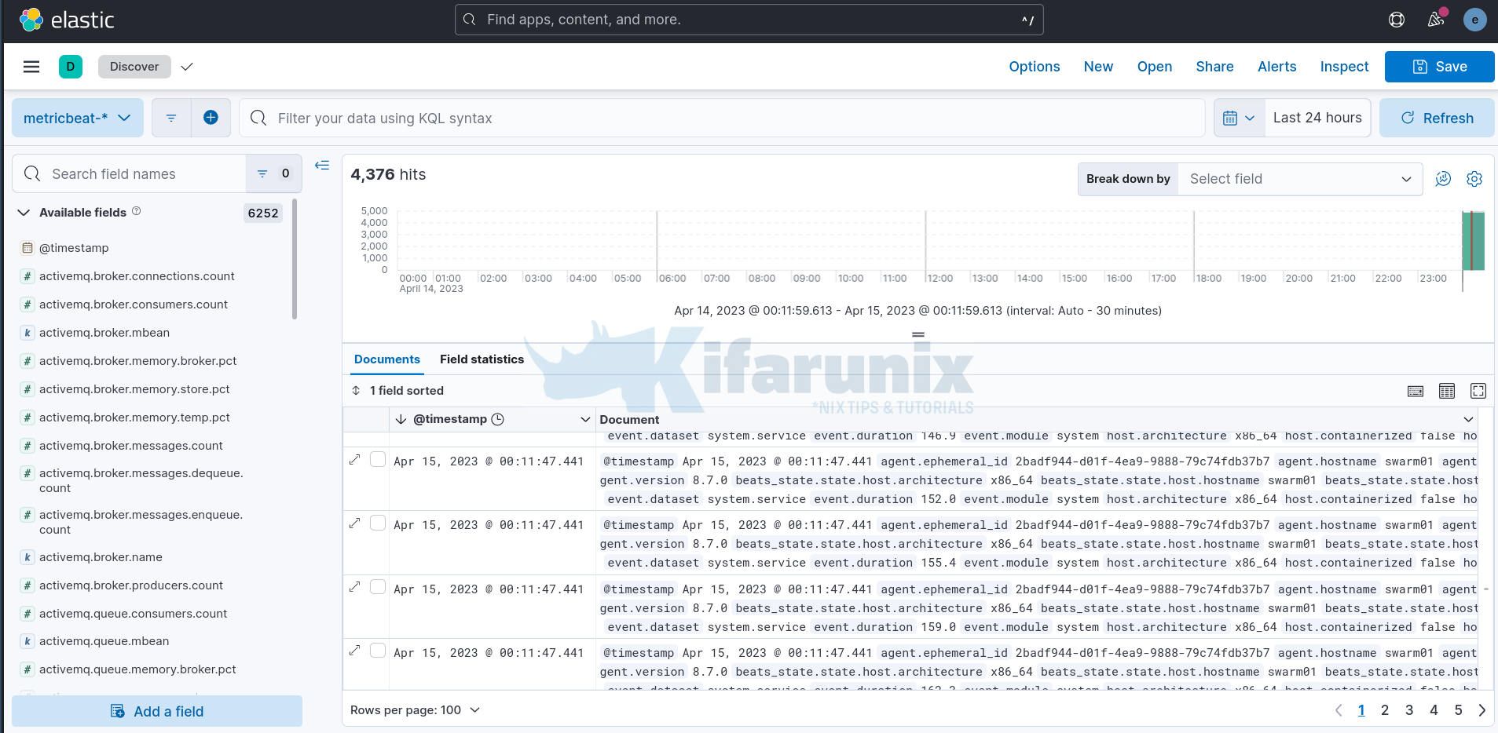Image resolution: width=1498 pixels, height=733 pixels.
Task: Open the Options menu
Action: coord(1035,67)
